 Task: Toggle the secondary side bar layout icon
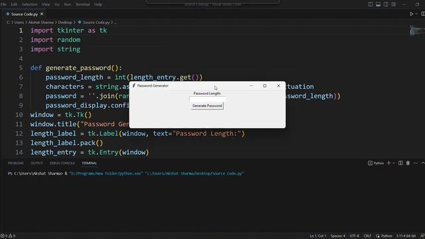coord(386,5)
